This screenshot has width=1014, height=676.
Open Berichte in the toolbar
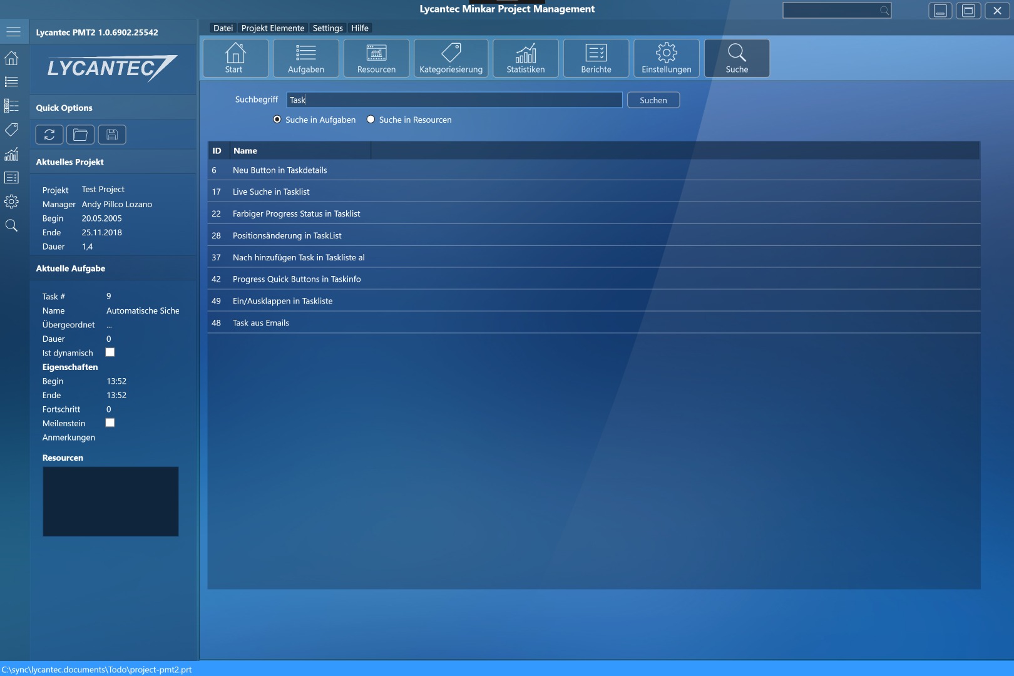tap(596, 58)
